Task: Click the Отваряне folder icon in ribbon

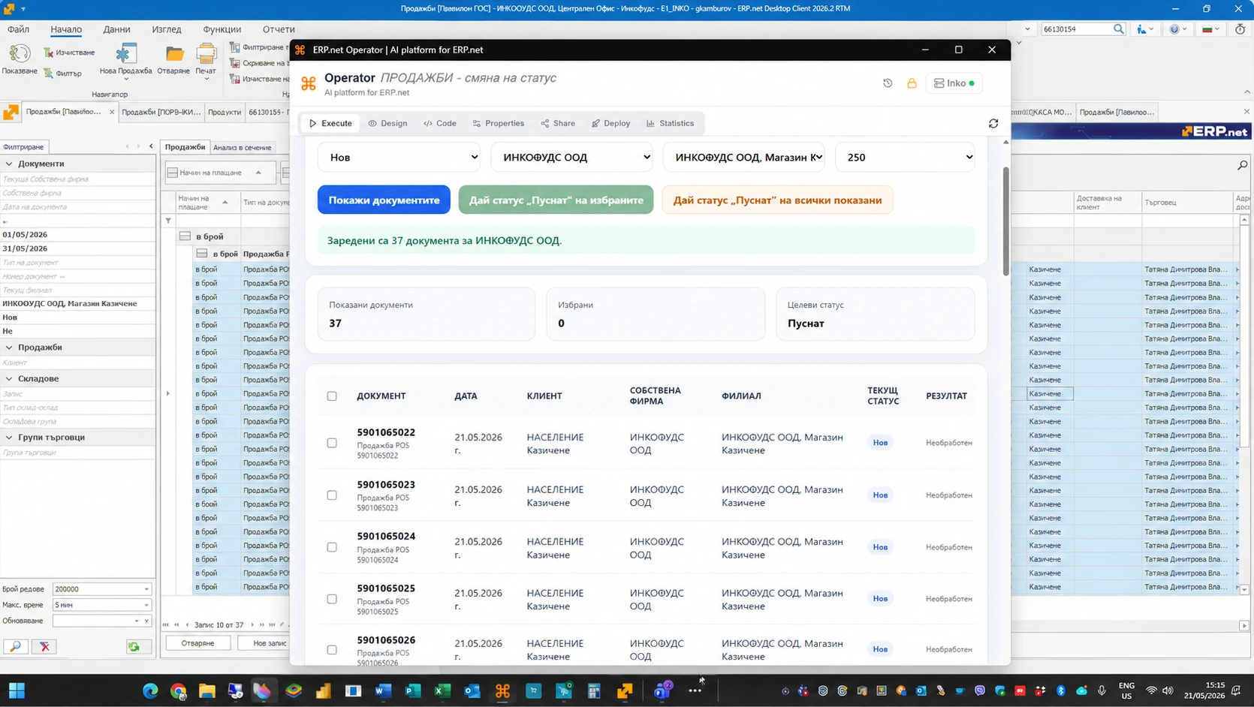Action: (x=174, y=54)
